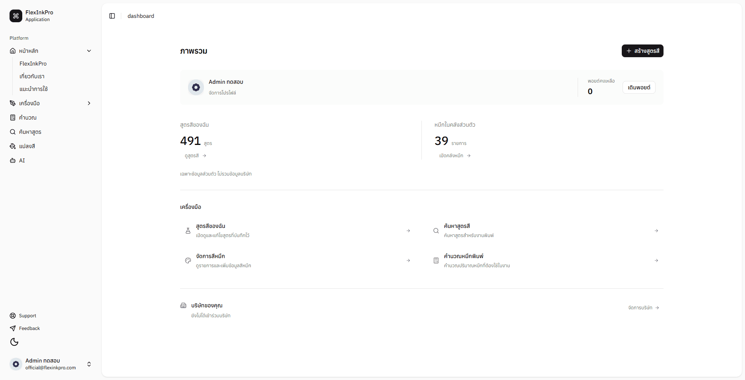Image resolution: width=745 pixels, height=380 pixels.
Task: Click the official@flexinkpro.com email text
Action: (x=50, y=368)
